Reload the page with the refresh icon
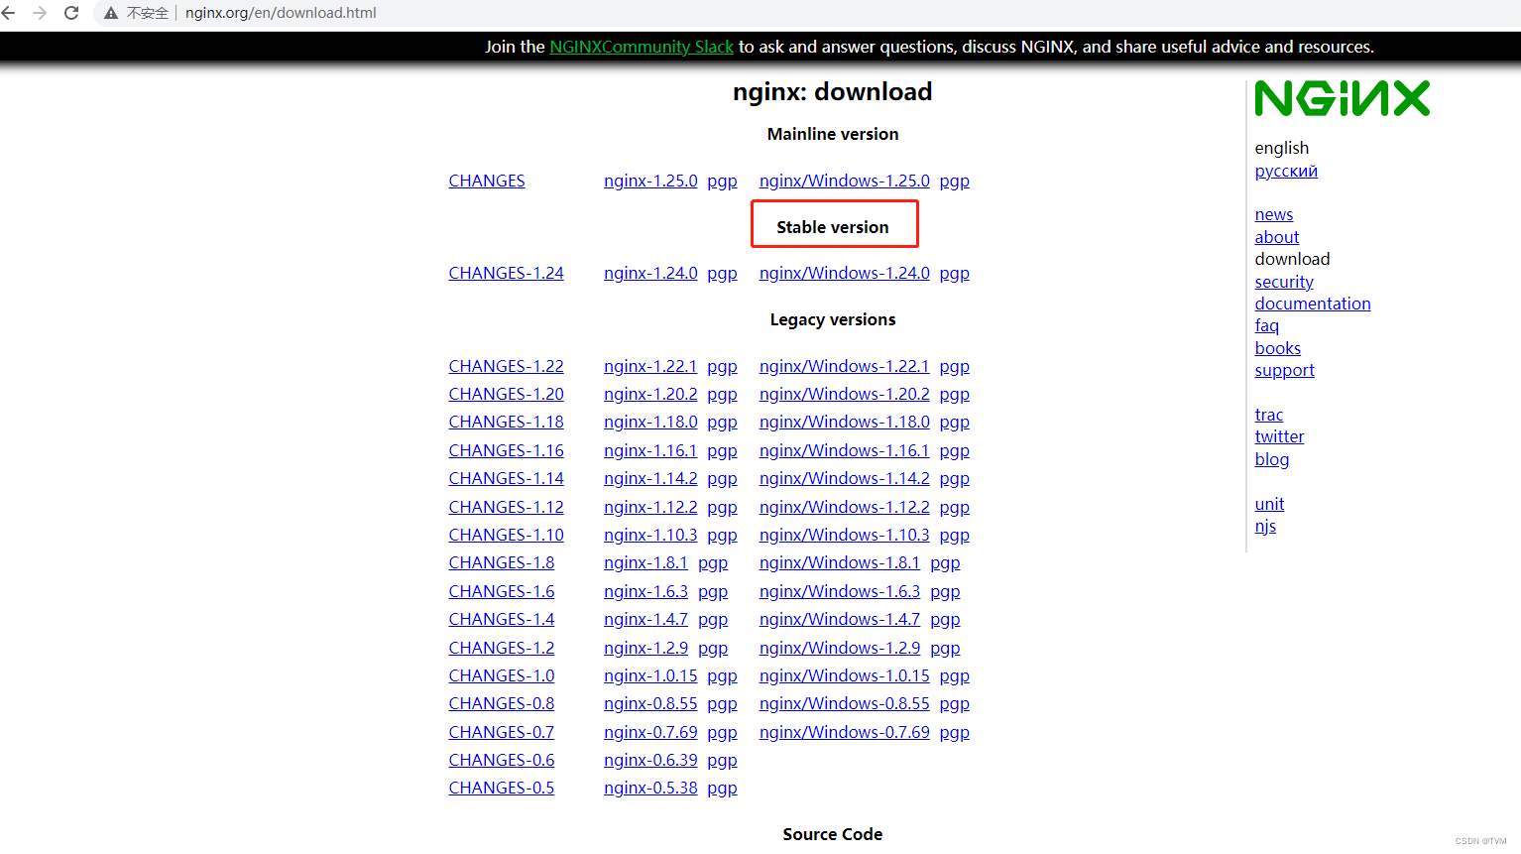Screen dimensions: 1521x854 pyautogui.click(x=71, y=13)
